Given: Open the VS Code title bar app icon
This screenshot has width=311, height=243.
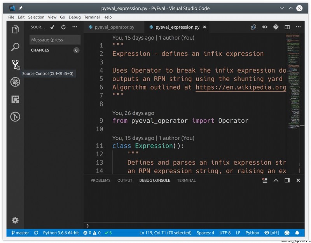Looking at the screenshot, I should pyautogui.click(x=12, y=8).
